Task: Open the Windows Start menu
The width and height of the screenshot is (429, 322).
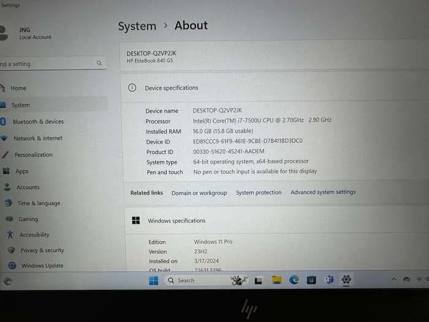Action: pos(153,281)
